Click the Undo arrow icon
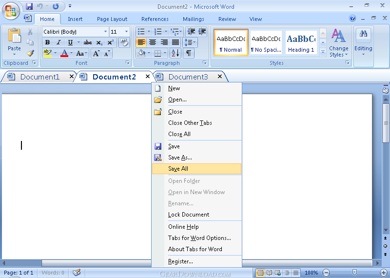This screenshot has height=278, width=390. point(40,6)
